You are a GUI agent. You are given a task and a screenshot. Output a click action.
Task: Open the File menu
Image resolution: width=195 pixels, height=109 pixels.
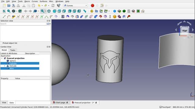[x=3, y=1]
